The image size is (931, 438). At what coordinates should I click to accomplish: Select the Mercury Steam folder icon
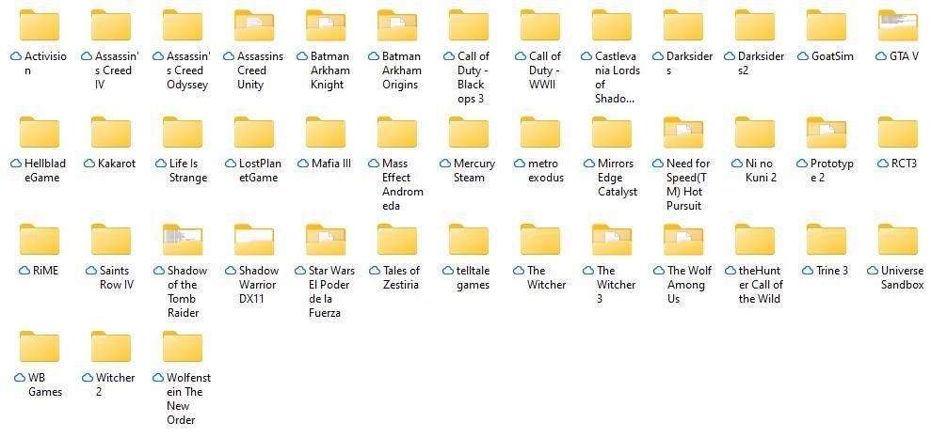[x=469, y=133]
